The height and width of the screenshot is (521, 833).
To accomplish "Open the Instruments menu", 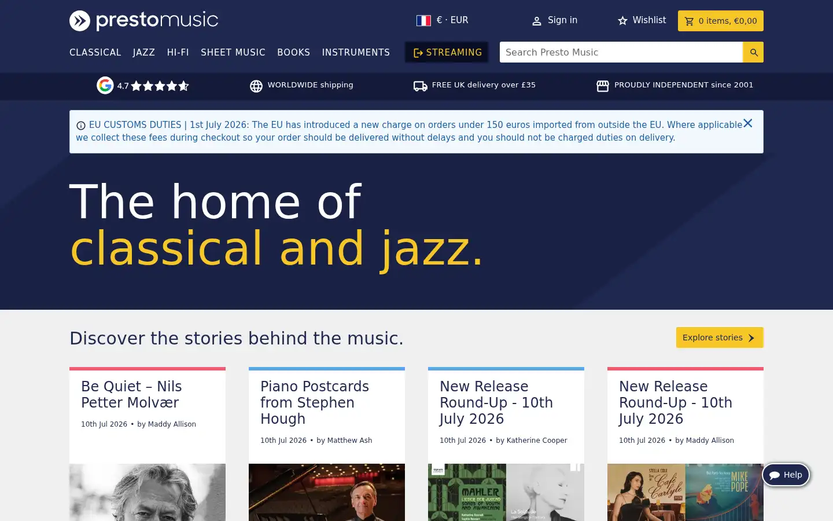I will point(356,52).
